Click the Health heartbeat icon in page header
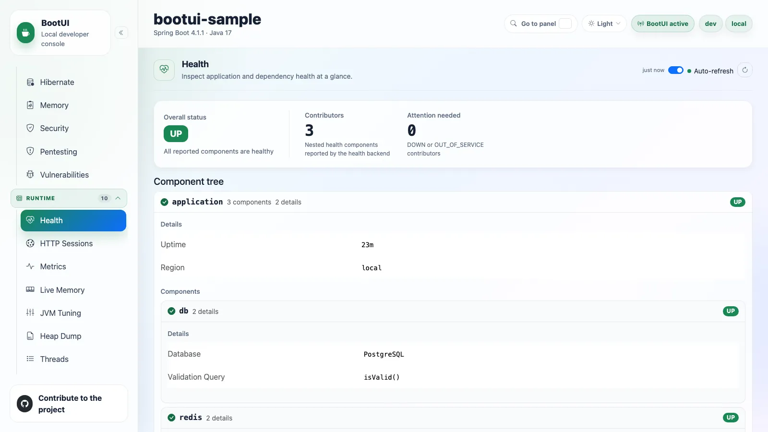768x432 pixels. (x=164, y=70)
